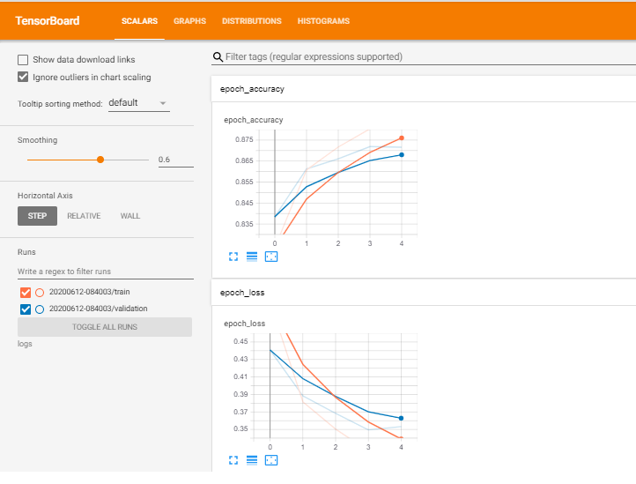Expand epoch_accuracy chart to full size
Screen dimensions: 636x484
coord(233,257)
